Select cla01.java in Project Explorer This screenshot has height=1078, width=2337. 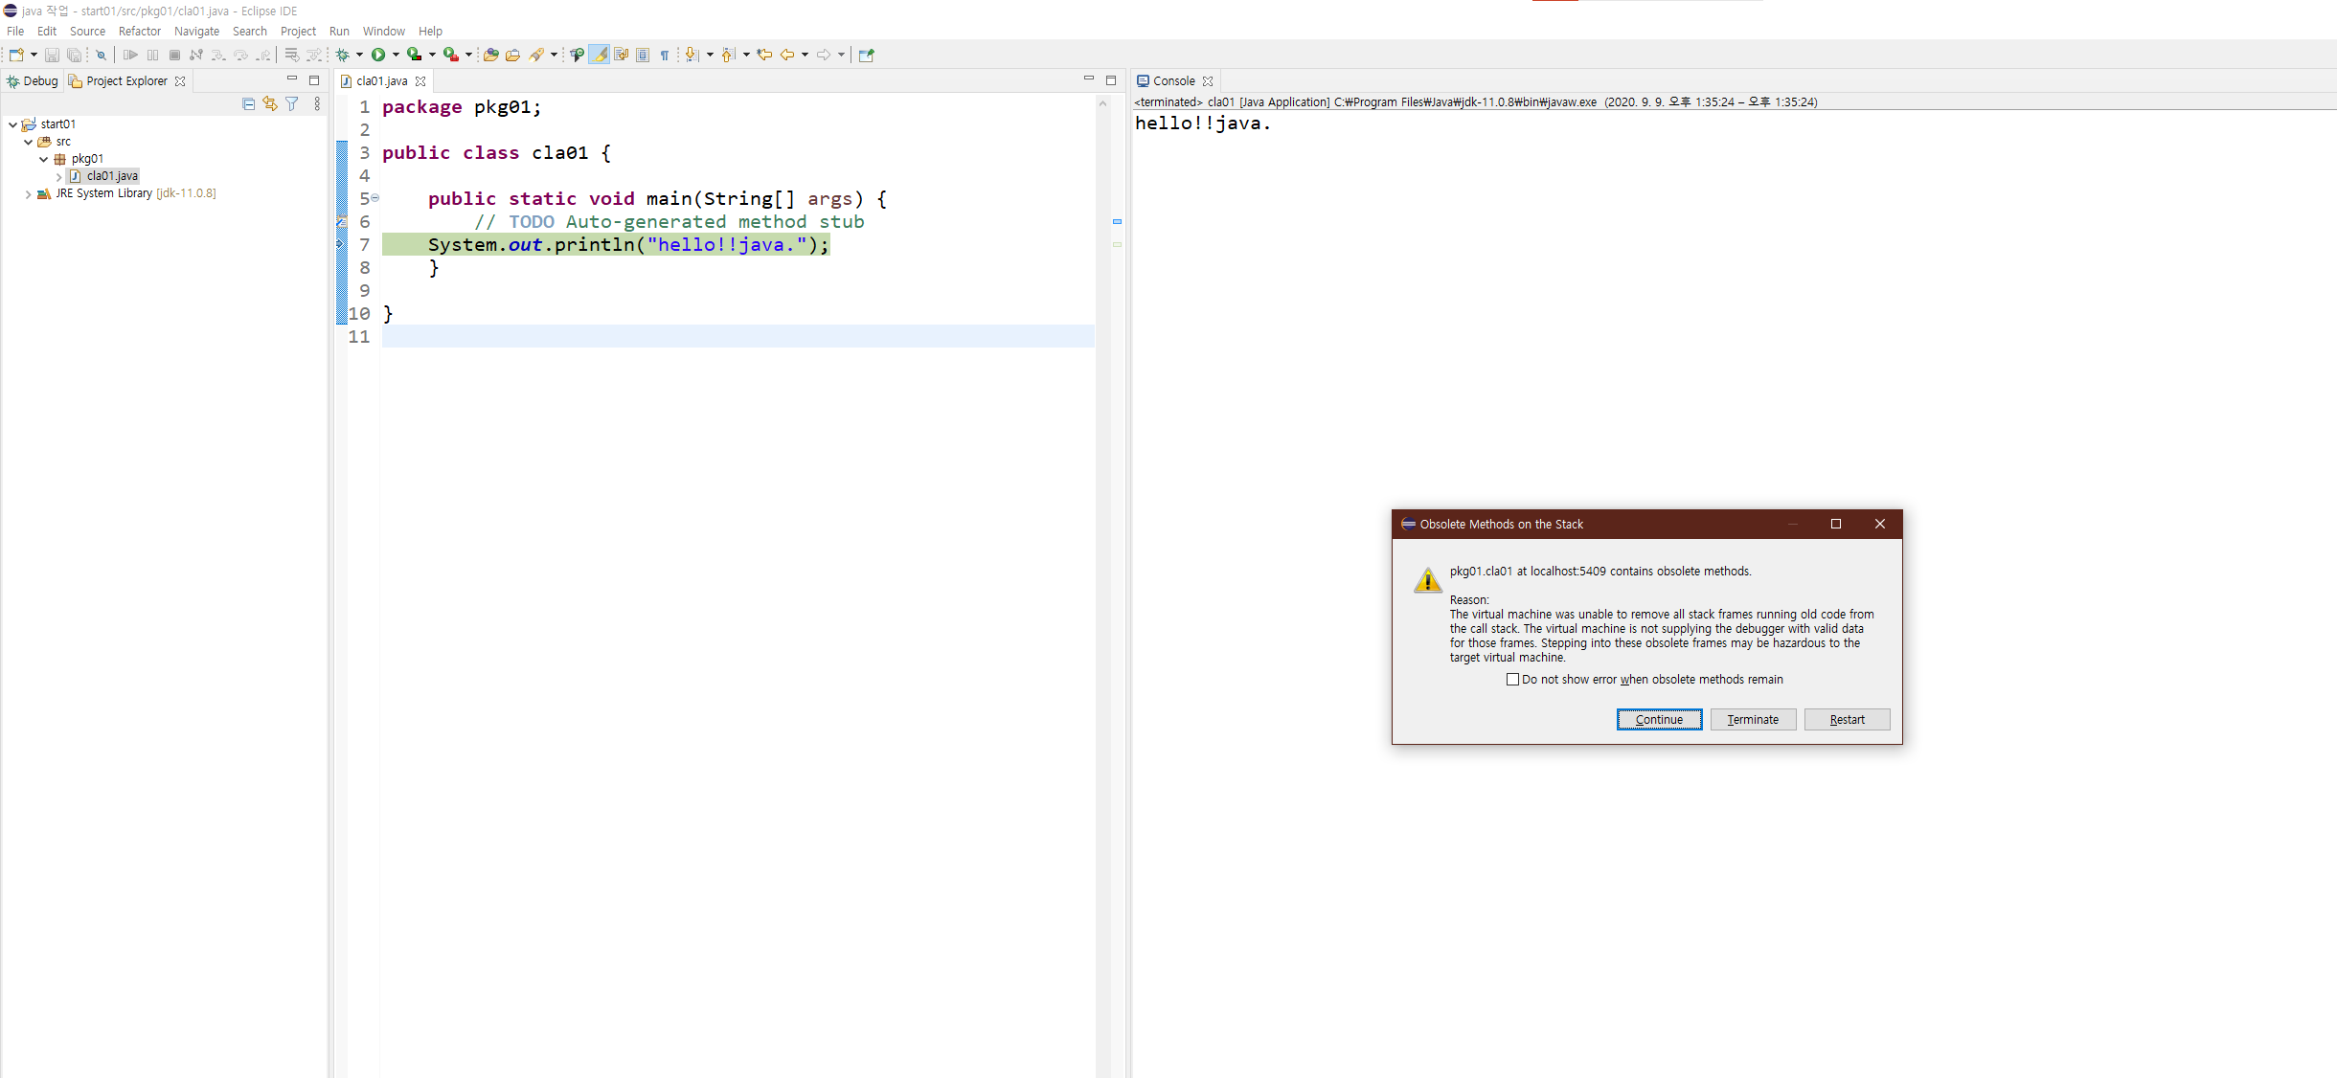tap(111, 176)
